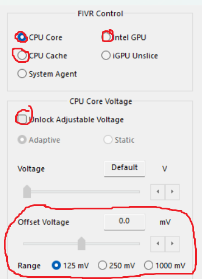
Task: Click the Offset Voltage slider track right side
Action: (x=112, y=244)
